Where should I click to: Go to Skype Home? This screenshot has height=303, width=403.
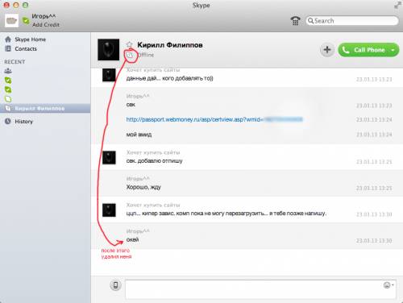[x=31, y=39]
